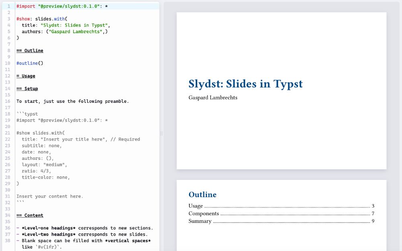
Task: Click the 'like `#v(1fr)`.' continuation line
Action: pos(42,247)
